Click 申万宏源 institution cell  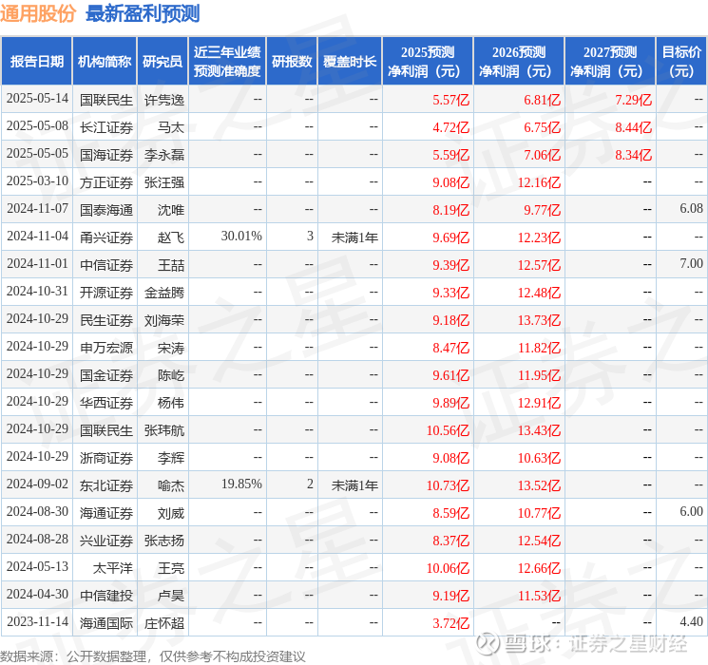(x=106, y=348)
